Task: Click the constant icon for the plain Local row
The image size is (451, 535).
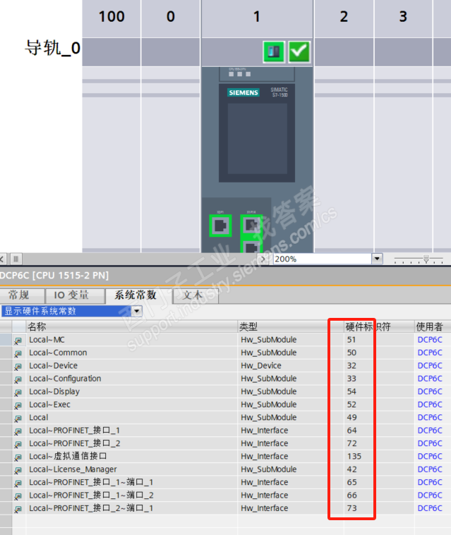Action: [x=18, y=418]
